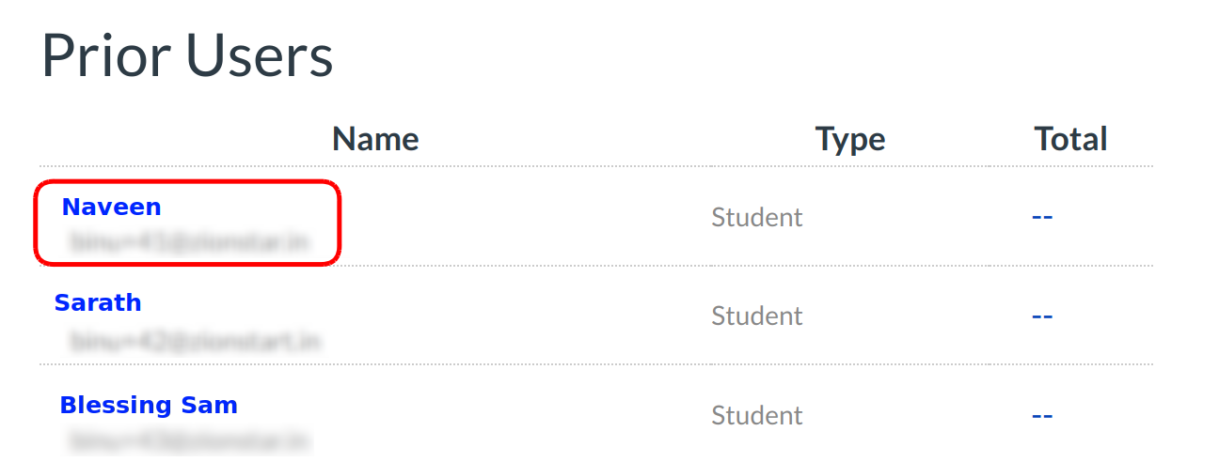Click the blurred email under Naveen
Image resolution: width=1219 pixels, height=462 pixels.
(188, 242)
